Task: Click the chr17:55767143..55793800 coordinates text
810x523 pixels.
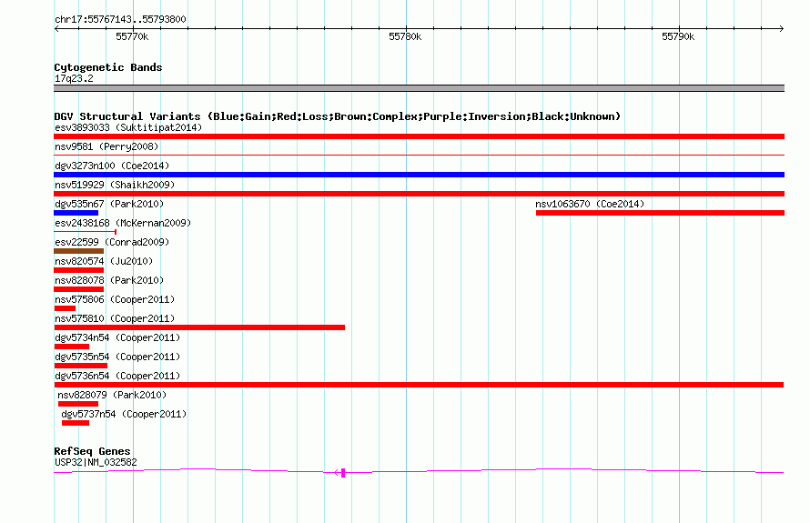Action: point(120,19)
